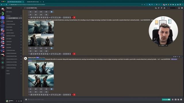The width and height of the screenshot is (184, 103).
Task: Click undo arrow icon below blonde viking grid
Action: coord(54,54)
